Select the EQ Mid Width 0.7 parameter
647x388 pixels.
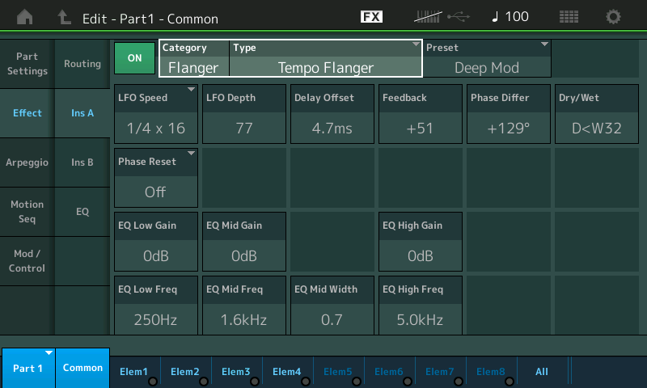pos(332,306)
